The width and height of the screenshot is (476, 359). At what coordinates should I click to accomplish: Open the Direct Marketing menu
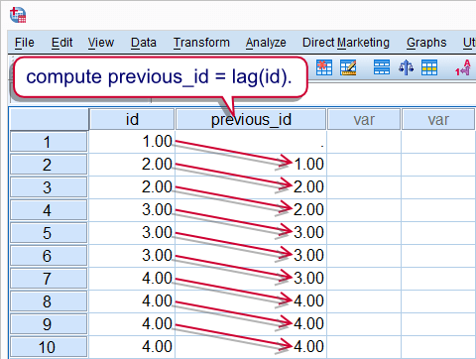(346, 43)
